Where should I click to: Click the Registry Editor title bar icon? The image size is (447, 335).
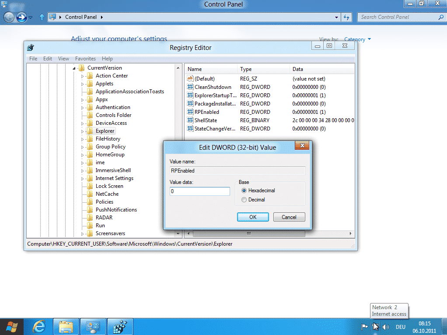tap(31, 47)
